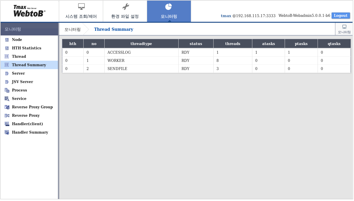Click the Node sidebar icon

(x=7, y=40)
